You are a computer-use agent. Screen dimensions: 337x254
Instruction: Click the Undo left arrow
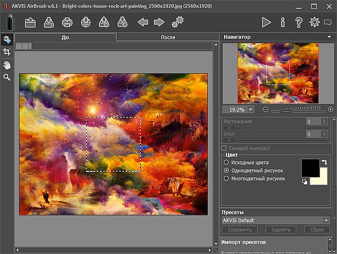click(143, 22)
